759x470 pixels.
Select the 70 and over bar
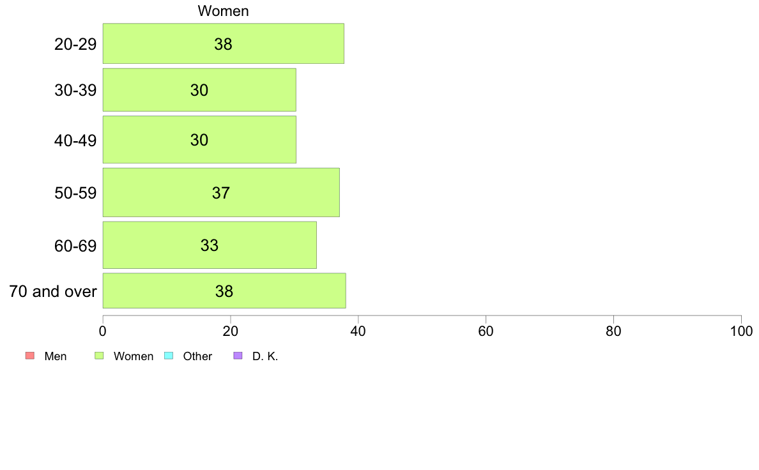click(224, 291)
